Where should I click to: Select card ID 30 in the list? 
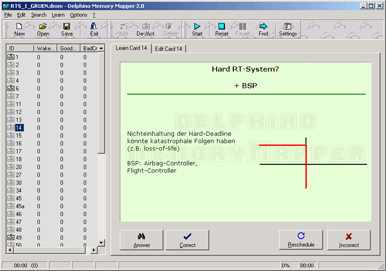[18, 182]
